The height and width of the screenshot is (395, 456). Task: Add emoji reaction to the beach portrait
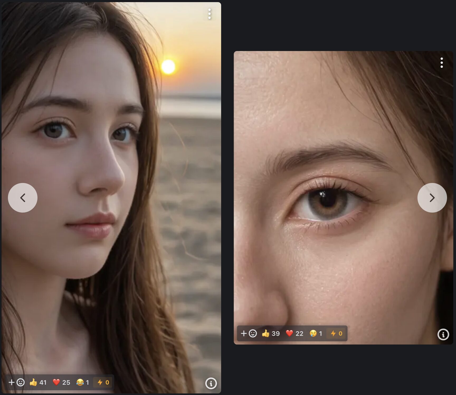pyautogui.click(x=17, y=382)
